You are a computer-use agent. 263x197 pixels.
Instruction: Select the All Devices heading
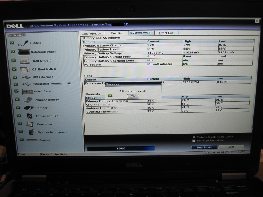[16, 35]
